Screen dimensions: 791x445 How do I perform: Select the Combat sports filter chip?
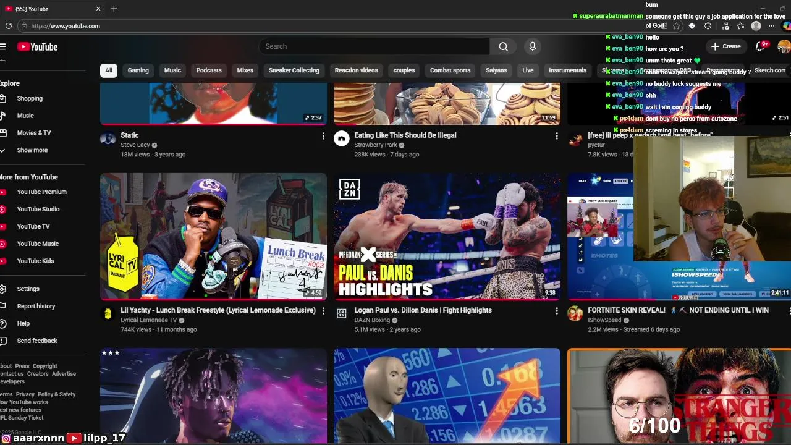click(450, 70)
